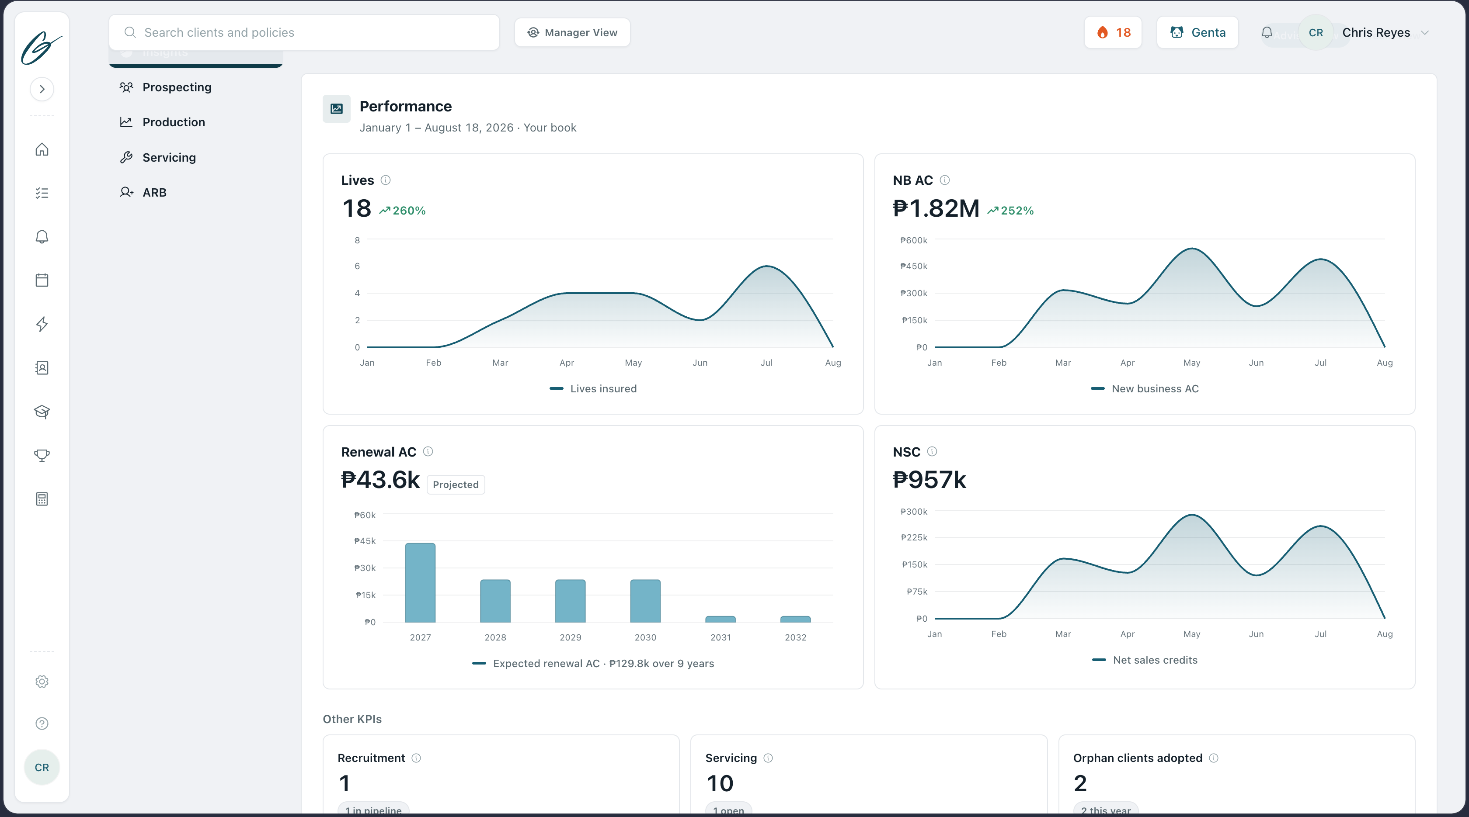1469x817 pixels.
Task: Switch to Manager View
Action: coord(572,32)
